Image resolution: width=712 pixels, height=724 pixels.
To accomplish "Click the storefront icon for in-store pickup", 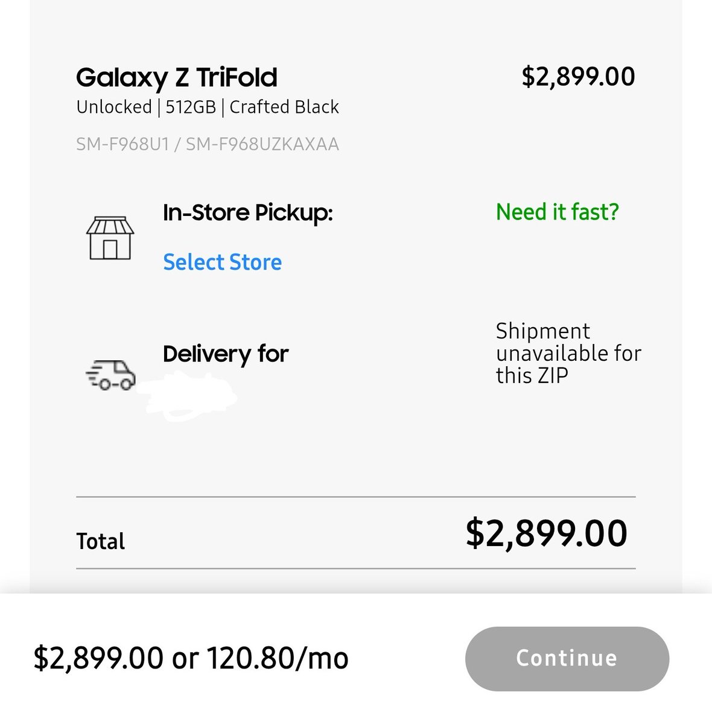I will (x=110, y=238).
